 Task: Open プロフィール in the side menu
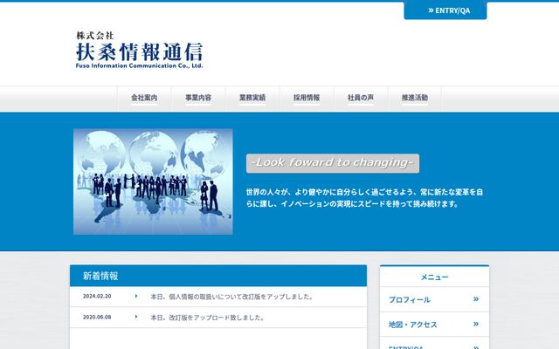click(x=435, y=299)
